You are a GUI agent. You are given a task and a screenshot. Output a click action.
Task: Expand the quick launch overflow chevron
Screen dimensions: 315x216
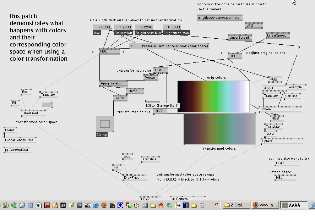tap(217, 204)
